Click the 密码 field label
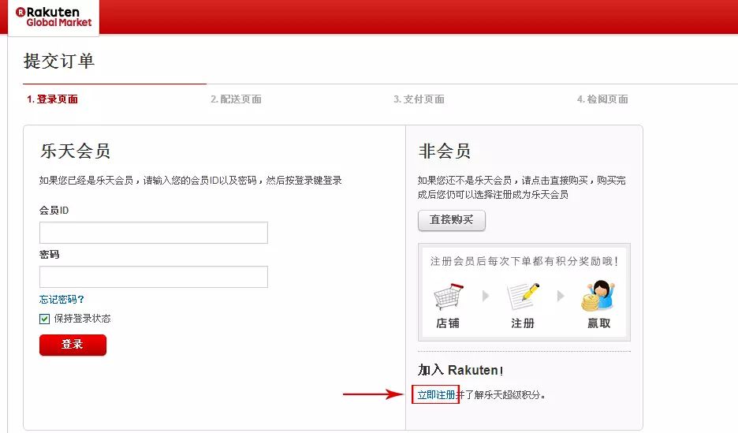Image resolution: width=738 pixels, height=433 pixels. coord(49,255)
